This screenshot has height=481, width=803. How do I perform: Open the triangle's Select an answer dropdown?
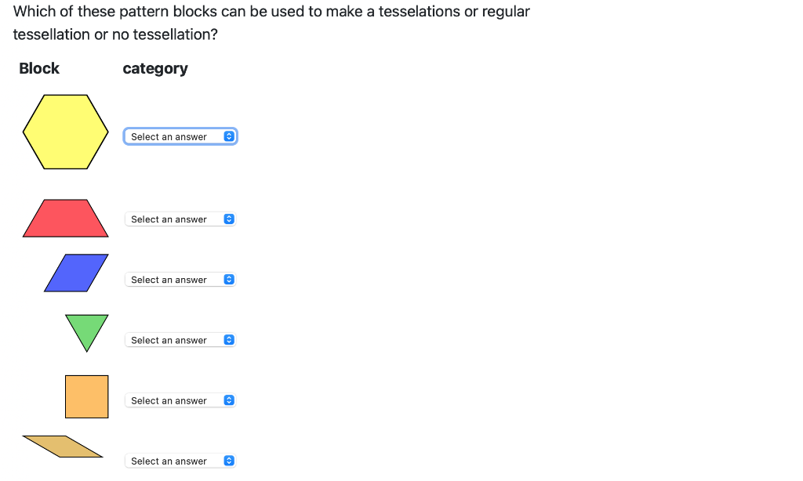coord(176,339)
